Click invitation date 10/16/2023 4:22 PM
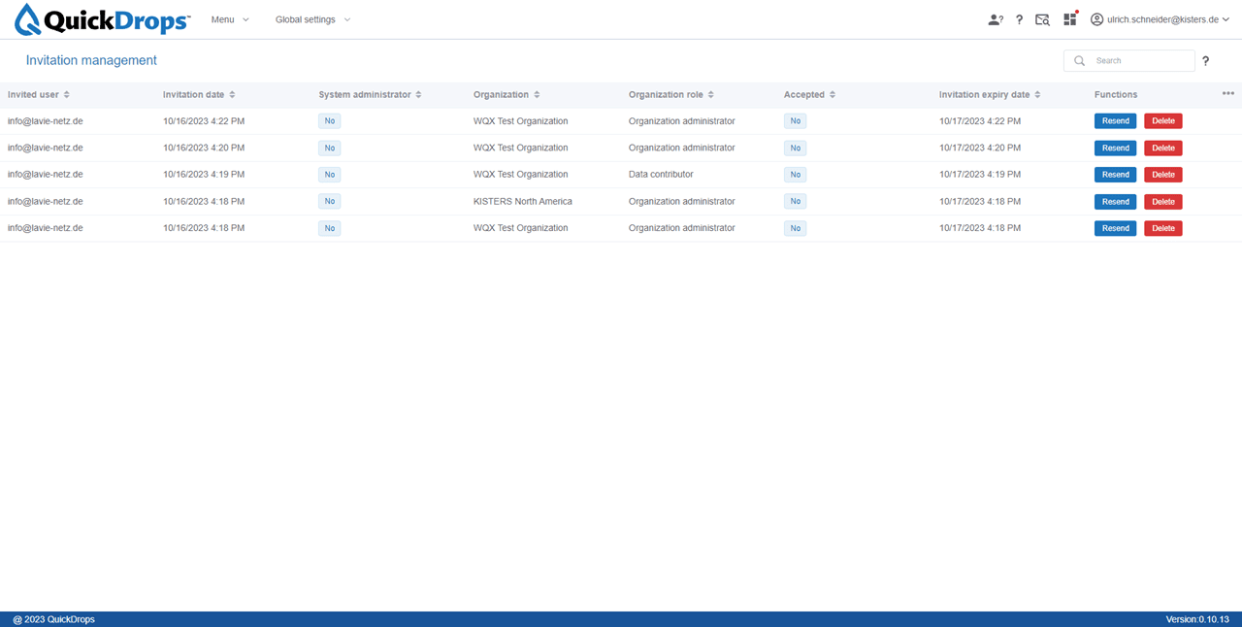This screenshot has height=627, width=1242. [204, 121]
